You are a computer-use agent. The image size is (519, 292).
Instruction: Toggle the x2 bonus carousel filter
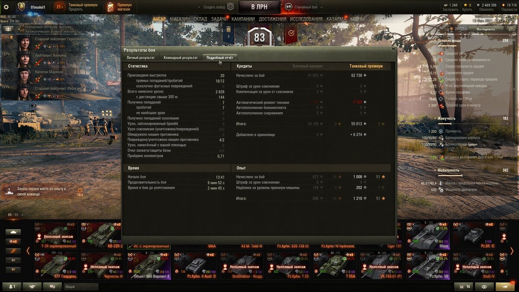coord(13,241)
